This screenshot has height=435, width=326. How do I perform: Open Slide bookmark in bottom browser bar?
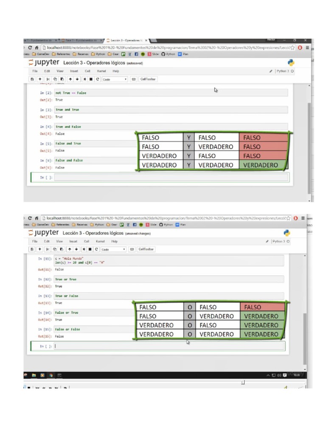point(152,225)
